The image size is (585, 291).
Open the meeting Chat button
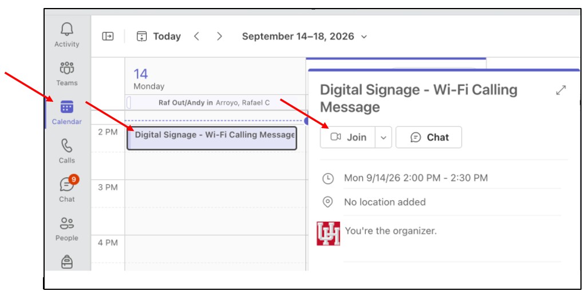tap(429, 137)
